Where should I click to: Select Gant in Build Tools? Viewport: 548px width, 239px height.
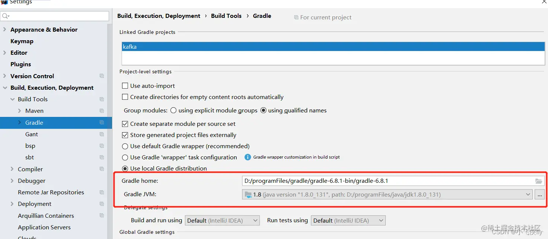pos(32,134)
